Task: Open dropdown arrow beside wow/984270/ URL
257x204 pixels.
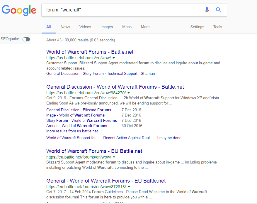Action: (129, 93)
